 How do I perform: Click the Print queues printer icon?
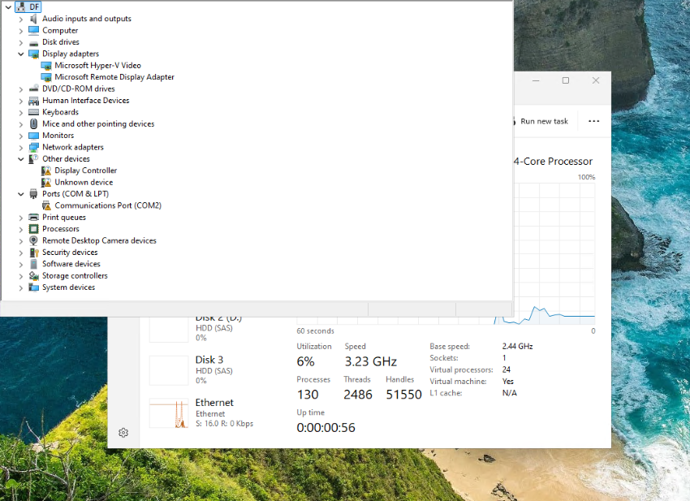pyautogui.click(x=33, y=217)
